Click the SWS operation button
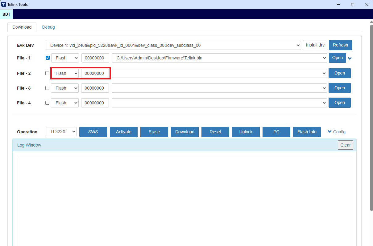The height and width of the screenshot is (246, 373). pos(93,132)
